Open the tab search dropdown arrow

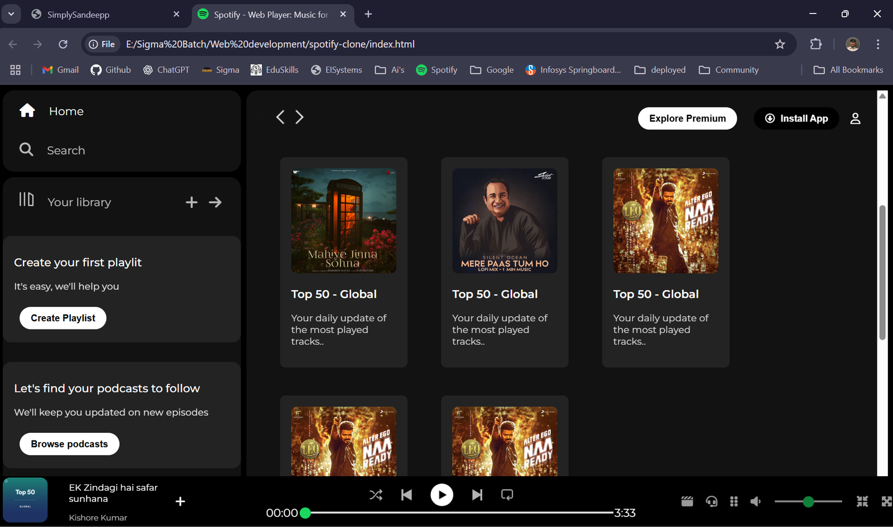[11, 14]
